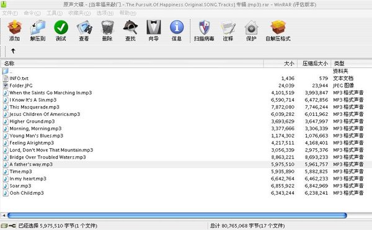Sort by 压缩后大小 (Packed size) column header
372x230 pixels.
(x=314, y=64)
